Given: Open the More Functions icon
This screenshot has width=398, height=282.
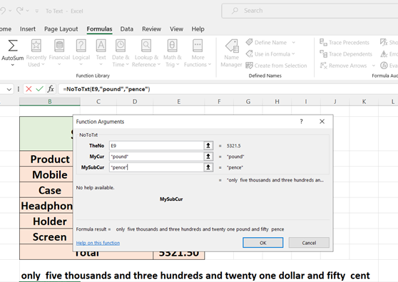Looking at the screenshot, I should point(198,46).
